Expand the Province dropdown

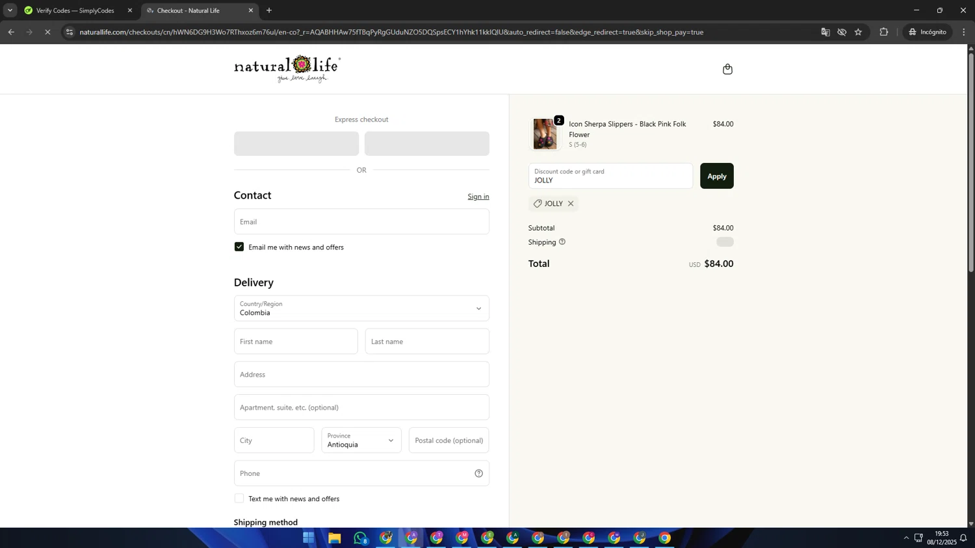coord(361,440)
